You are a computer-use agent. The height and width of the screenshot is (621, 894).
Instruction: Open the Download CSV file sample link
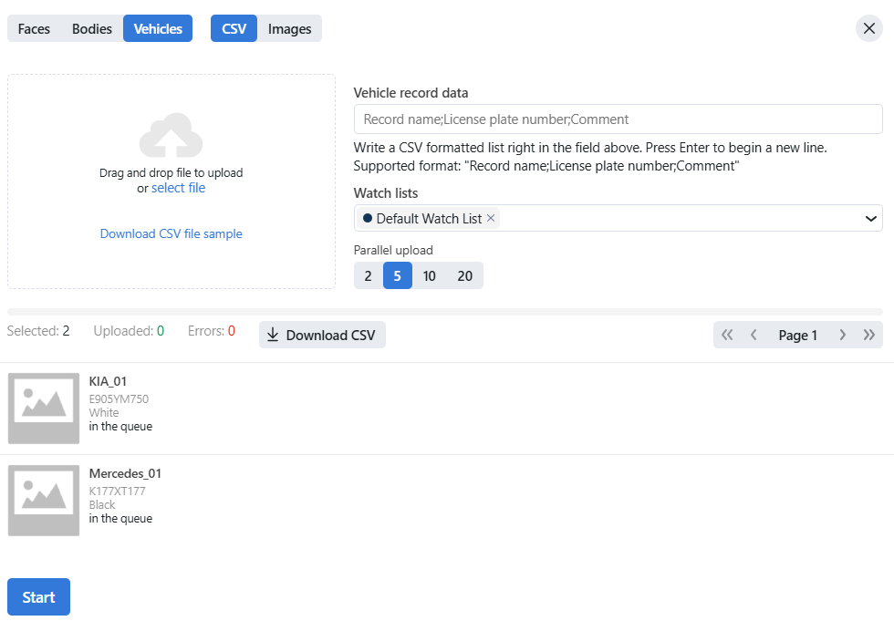tap(171, 233)
